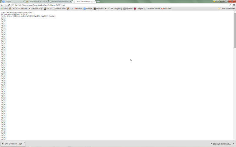Open the Apps shortcut in bookmarks bar

click(x=4, y=9)
